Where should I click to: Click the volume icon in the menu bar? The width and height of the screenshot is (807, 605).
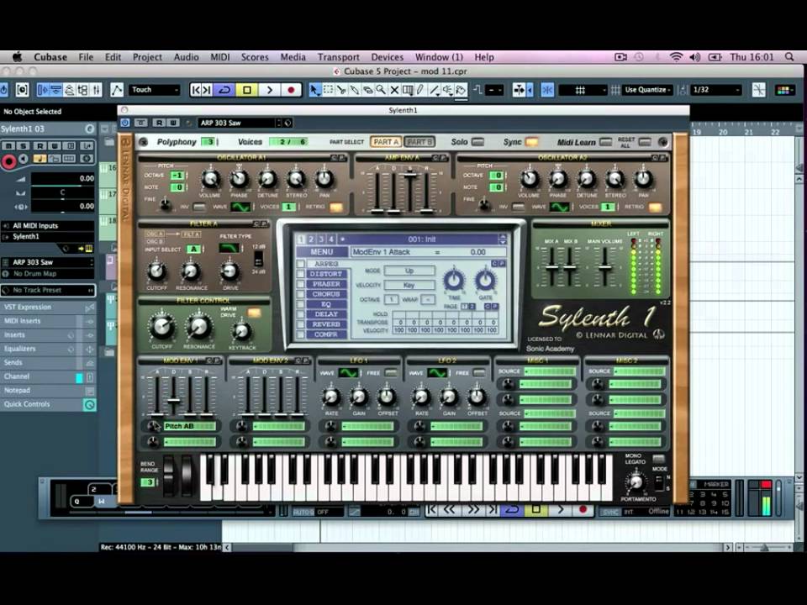point(695,57)
